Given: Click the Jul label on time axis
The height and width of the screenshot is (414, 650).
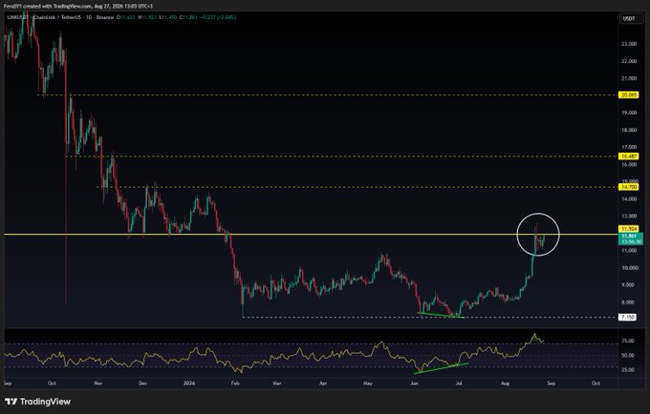Looking at the screenshot, I should click(459, 383).
